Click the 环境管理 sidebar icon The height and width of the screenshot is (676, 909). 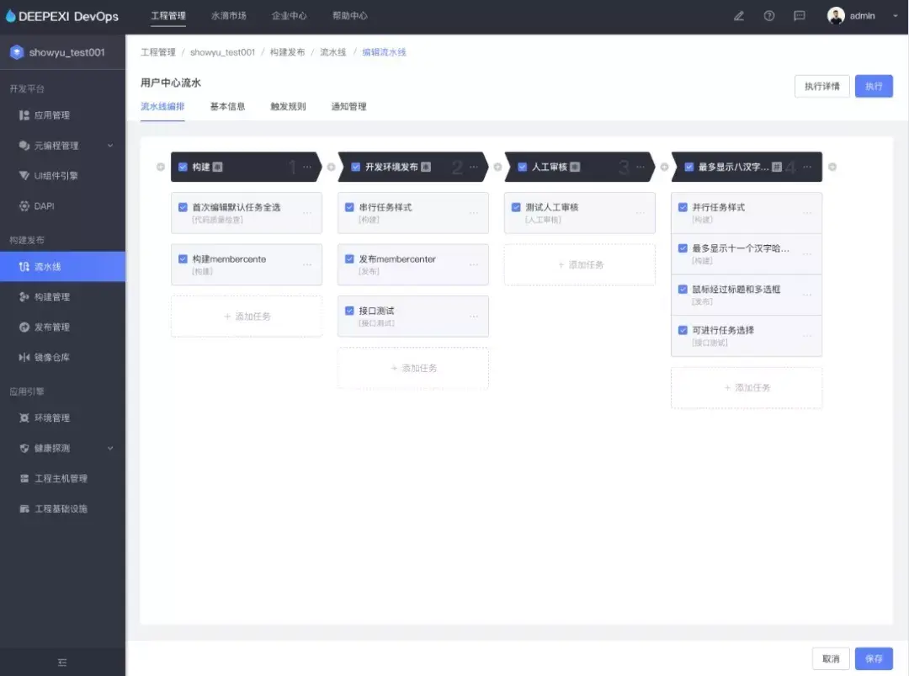coord(24,418)
